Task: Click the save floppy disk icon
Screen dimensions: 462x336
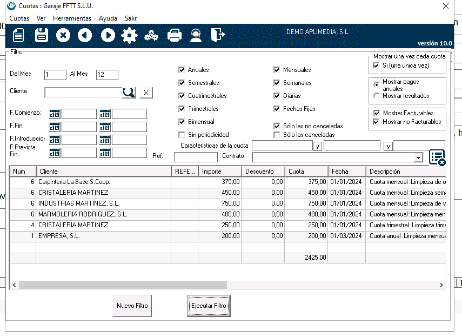Action: tap(42, 36)
